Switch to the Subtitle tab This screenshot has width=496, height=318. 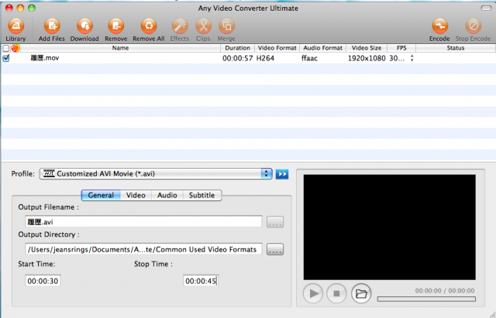coord(201,195)
